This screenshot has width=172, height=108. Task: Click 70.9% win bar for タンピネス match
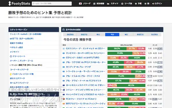pos(120,53)
